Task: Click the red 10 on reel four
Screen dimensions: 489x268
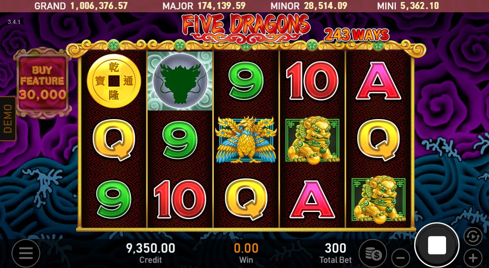Action: click(312, 81)
